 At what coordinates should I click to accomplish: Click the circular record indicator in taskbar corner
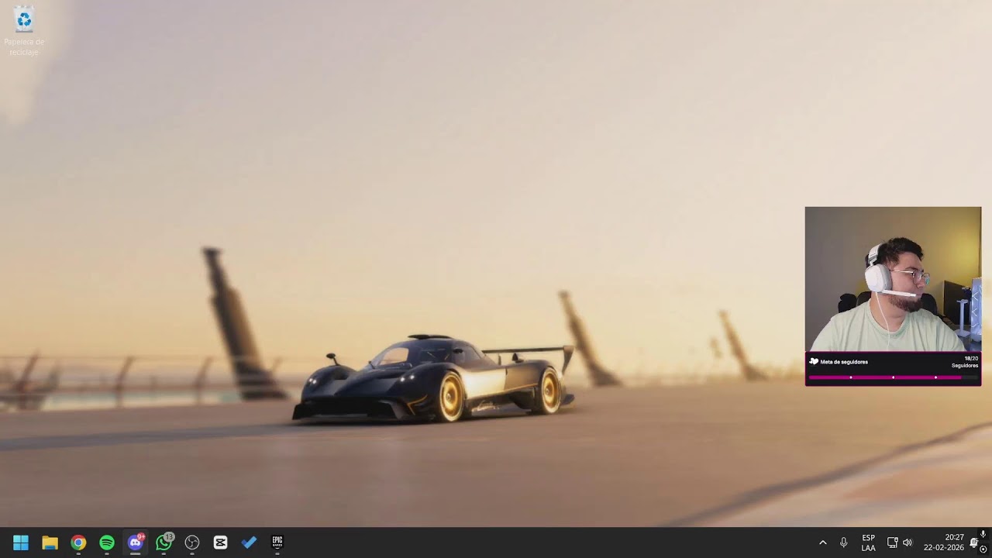click(983, 549)
